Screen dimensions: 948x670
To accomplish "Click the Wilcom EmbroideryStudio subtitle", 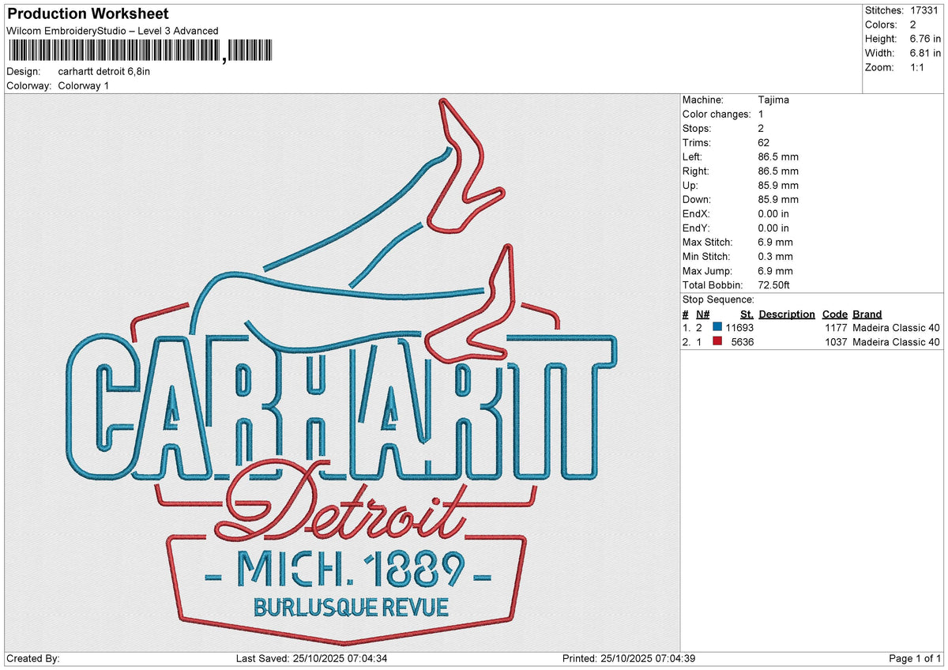I will 112,31.
